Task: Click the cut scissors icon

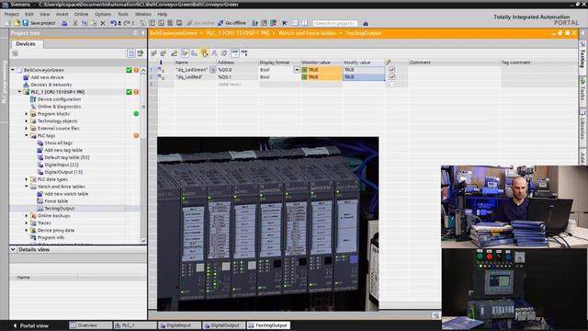Action: 75,23
